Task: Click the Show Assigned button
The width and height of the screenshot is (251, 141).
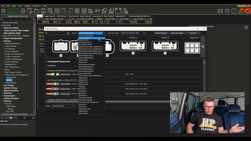Action: tap(161, 33)
